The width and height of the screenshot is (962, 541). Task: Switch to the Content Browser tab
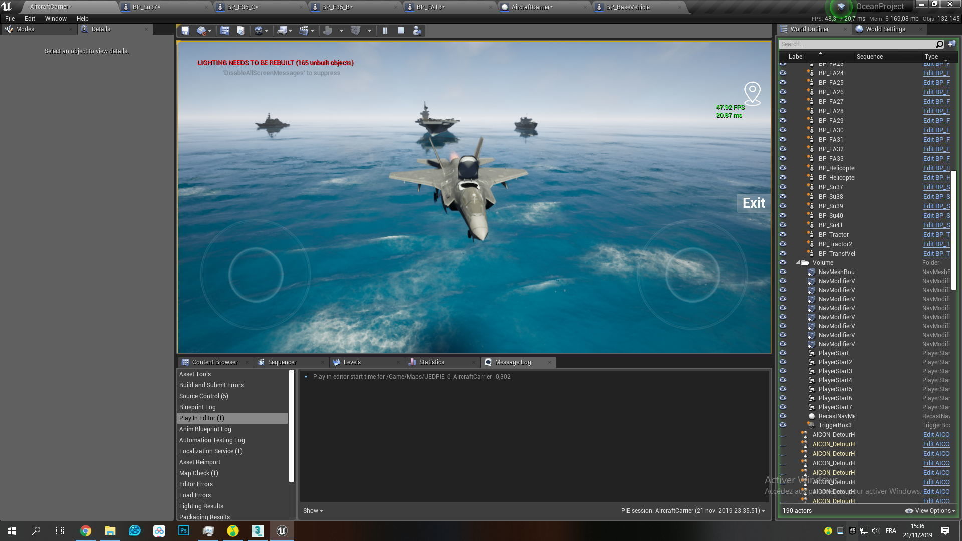pos(214,362)
